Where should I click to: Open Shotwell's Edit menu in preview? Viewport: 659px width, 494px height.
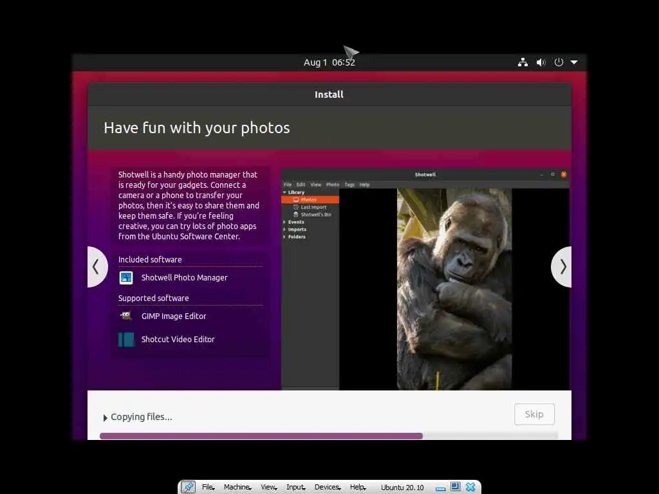tap(301, 185)
